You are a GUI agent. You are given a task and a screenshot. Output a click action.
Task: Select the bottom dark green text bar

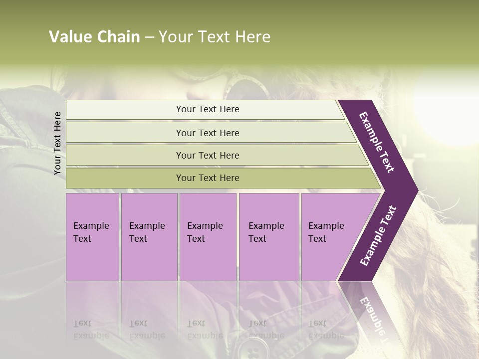pos(208,178)
